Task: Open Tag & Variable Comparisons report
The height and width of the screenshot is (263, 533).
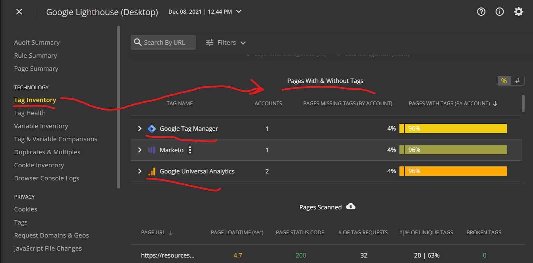Action: [56, 139]
